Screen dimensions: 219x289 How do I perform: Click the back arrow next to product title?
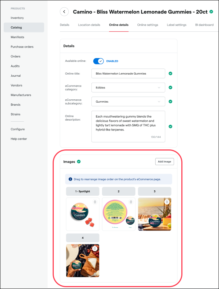point(64,12)
